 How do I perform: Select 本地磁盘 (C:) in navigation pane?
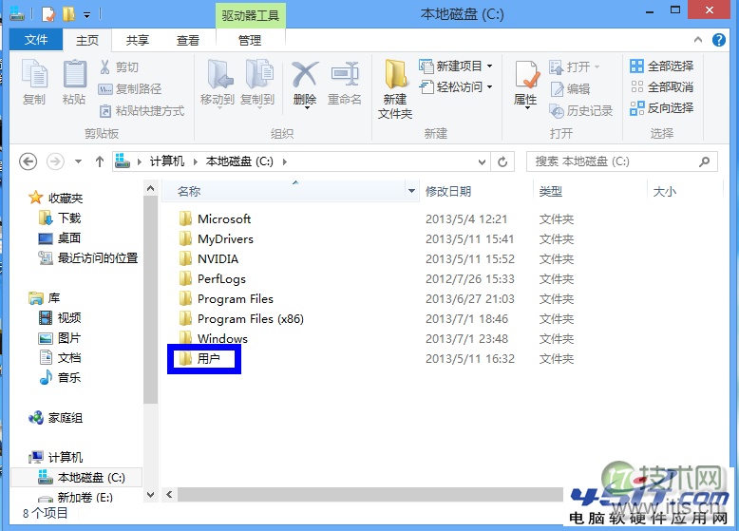coord(76,477)
